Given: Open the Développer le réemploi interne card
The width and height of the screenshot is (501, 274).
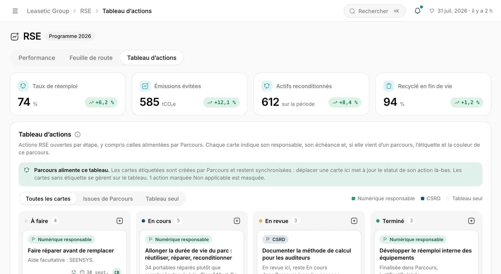Looking at the screenshot, I should pyautogui.click(x=426, y=252).
